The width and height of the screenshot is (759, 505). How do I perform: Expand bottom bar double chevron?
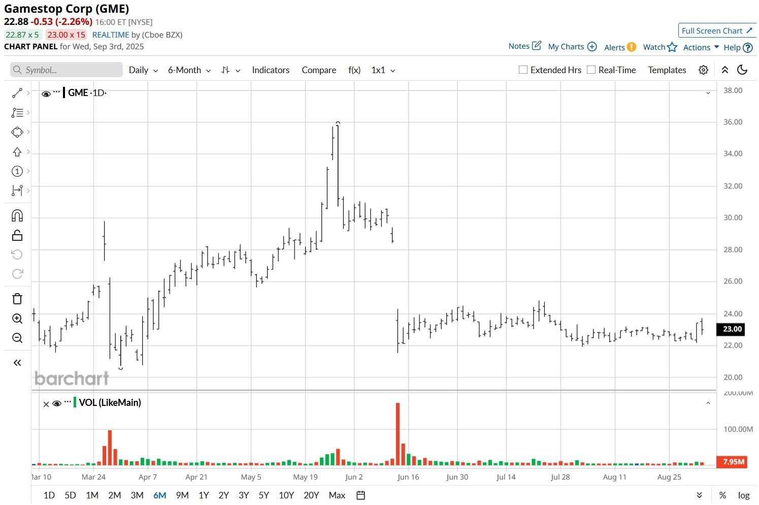699,495
